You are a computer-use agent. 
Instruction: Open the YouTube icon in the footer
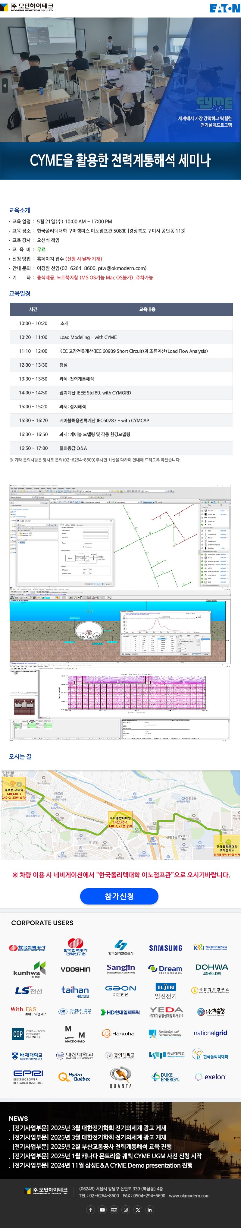102,1209
